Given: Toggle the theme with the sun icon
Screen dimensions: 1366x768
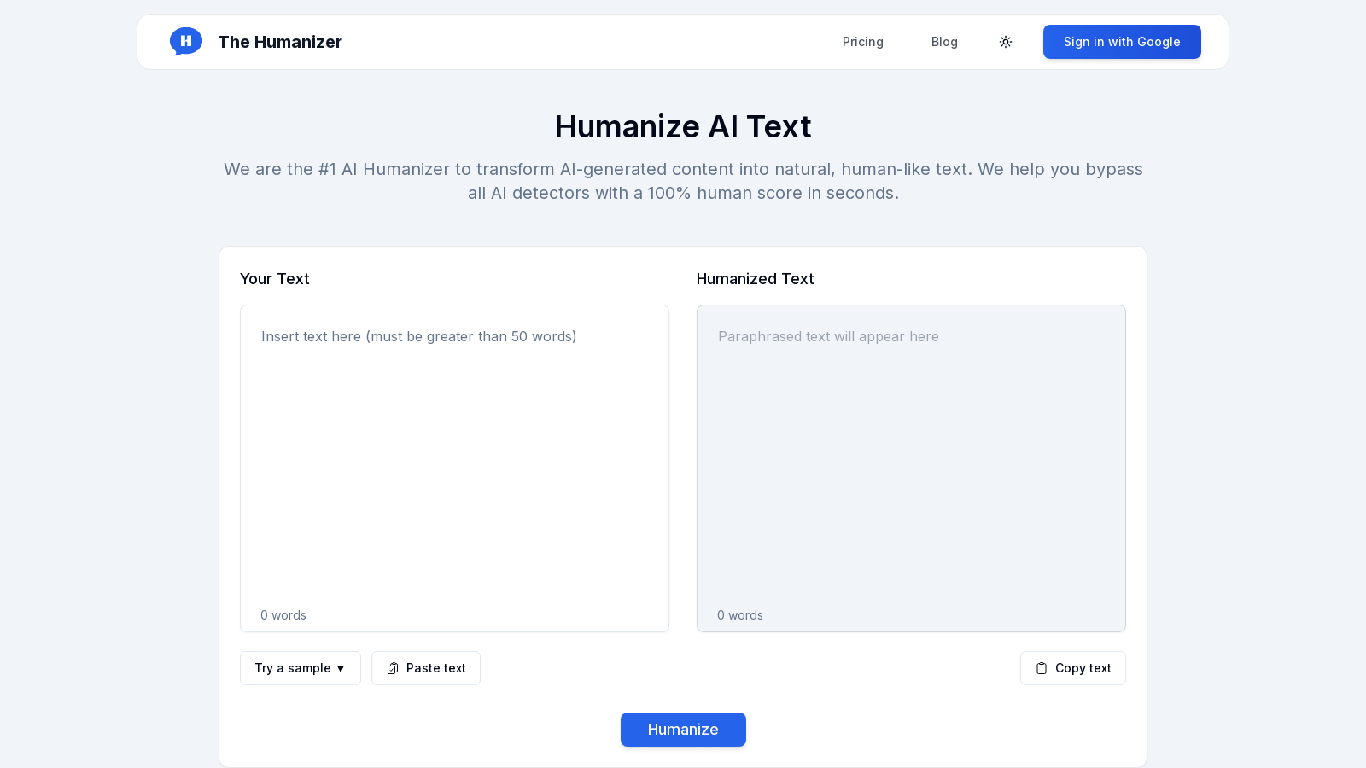Looking at the screenshot, I should point(1006,42).
